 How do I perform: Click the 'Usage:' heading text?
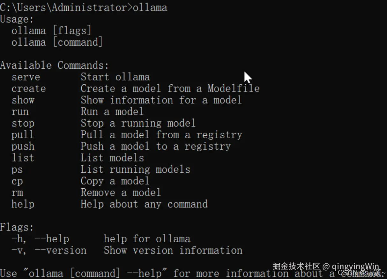click(17, 19)
